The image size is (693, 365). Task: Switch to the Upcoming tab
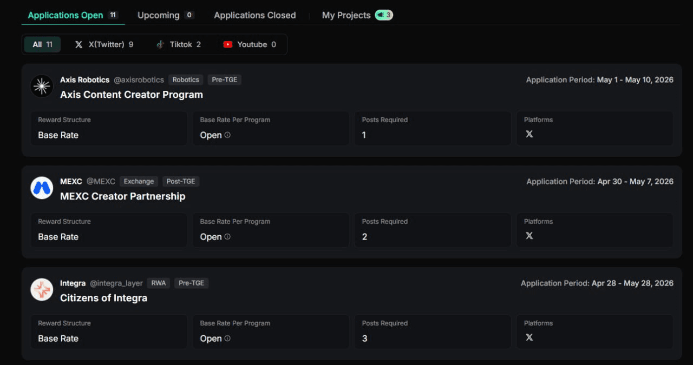tap(166, 15)
